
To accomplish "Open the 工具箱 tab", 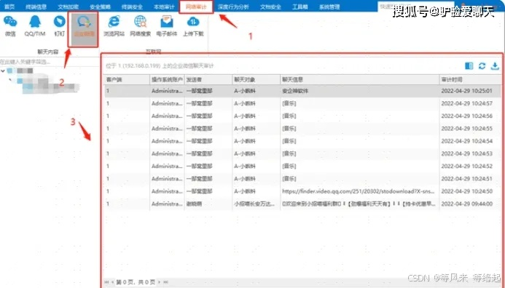I will 300,7.
